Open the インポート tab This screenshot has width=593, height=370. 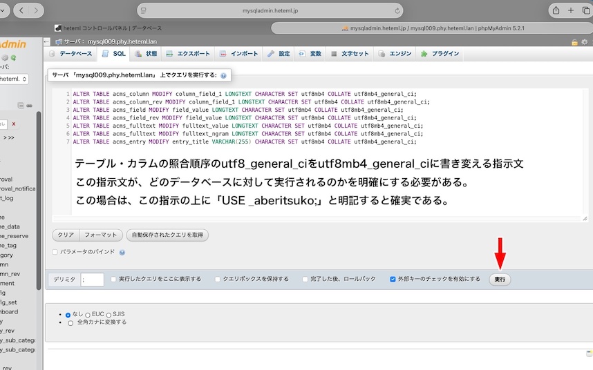point(239,54)
